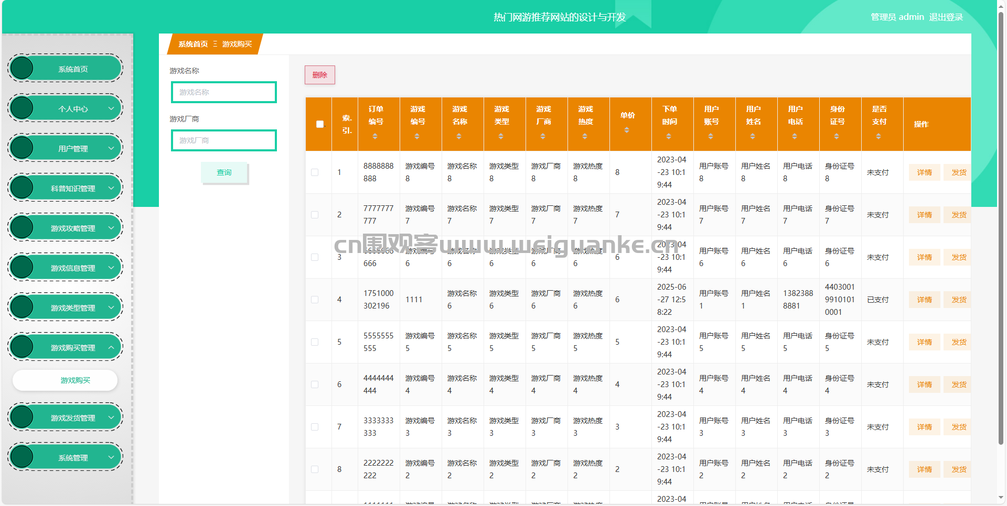The height and width of the screenshot is (506, 1007).
Task: Focus the 游戏名称 search input
Action: point(224,92)
